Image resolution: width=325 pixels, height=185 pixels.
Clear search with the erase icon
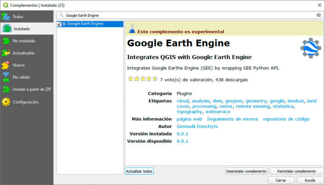point(318,15)
